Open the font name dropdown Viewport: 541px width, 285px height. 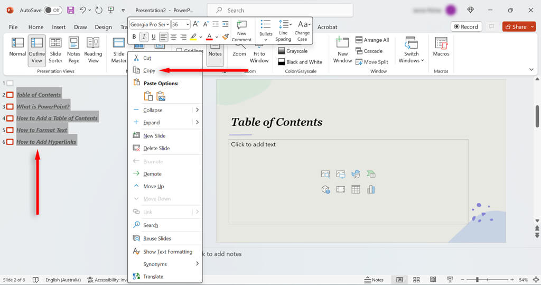click(x=150, y=24)
